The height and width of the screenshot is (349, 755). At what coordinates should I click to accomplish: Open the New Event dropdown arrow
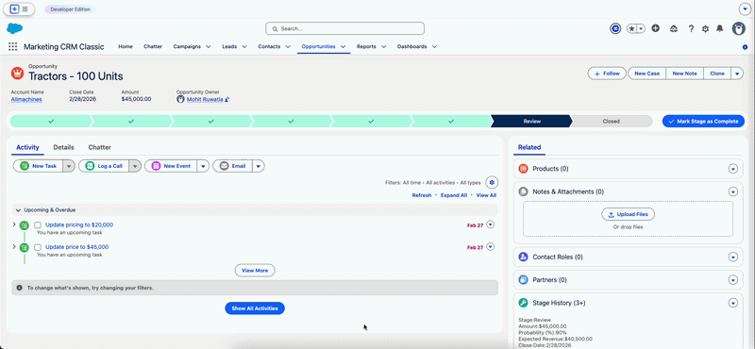pyautogui.click(x=203, y=166)
